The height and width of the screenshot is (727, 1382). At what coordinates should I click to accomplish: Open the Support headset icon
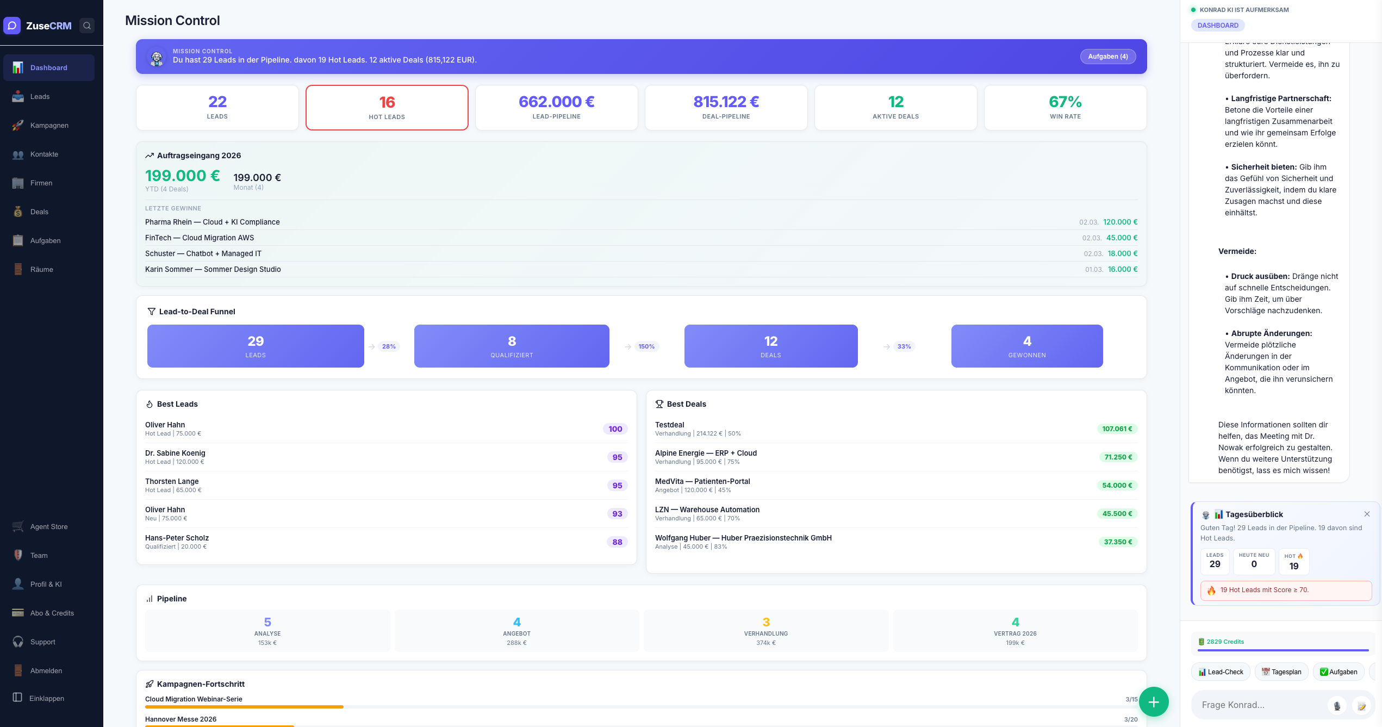tap(18, 642)
